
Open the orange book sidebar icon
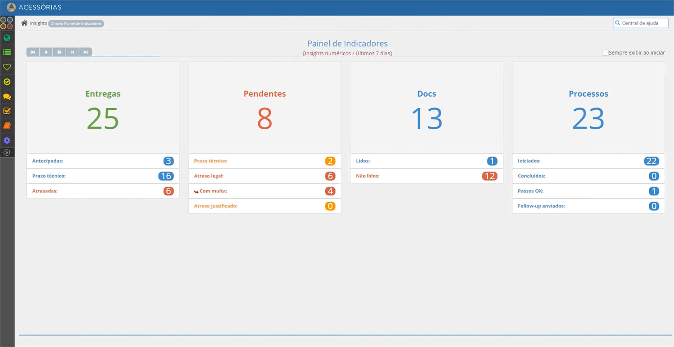click(7, 126)
